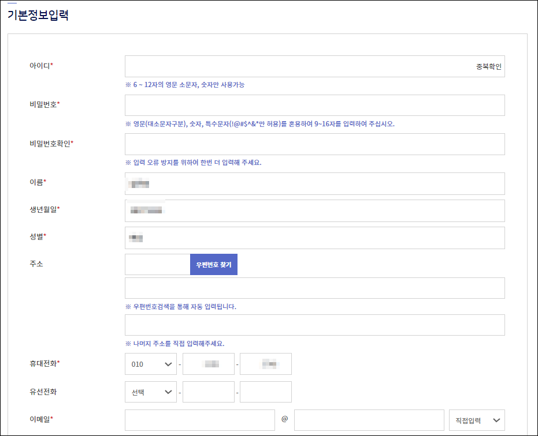Open the 선택 landline prefix dropdown

[150, 392]
